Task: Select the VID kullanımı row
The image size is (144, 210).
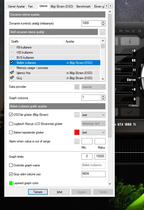Action: (55, 52)
